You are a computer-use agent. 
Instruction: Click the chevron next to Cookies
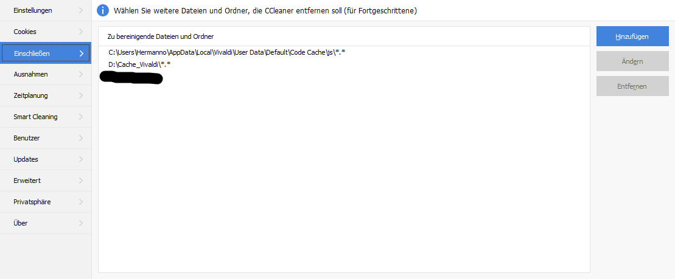[x=82, y=32]
